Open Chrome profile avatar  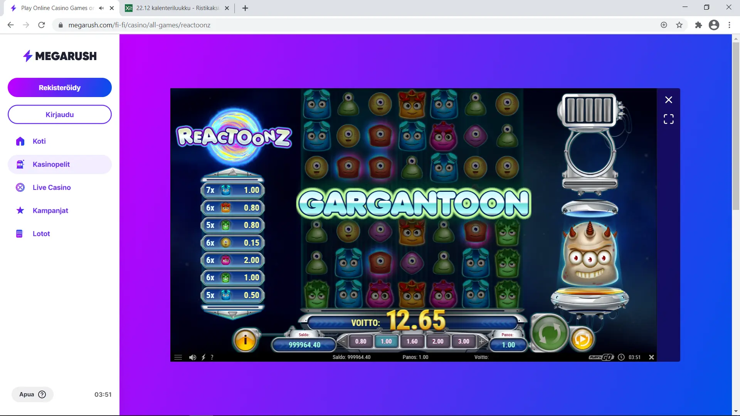[714, 25]
